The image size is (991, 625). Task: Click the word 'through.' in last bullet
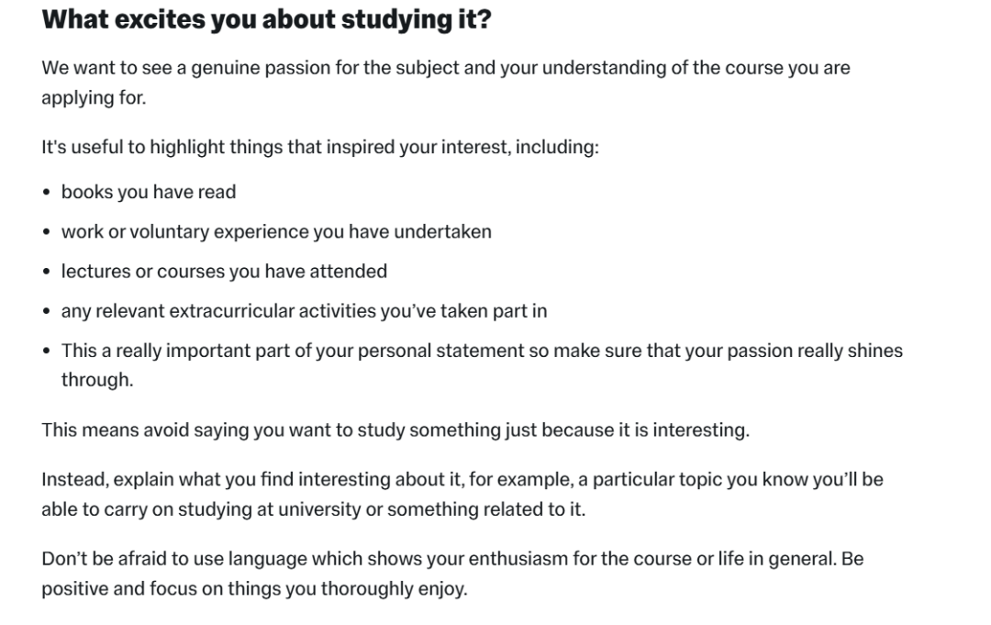click(x=97, y=380)
